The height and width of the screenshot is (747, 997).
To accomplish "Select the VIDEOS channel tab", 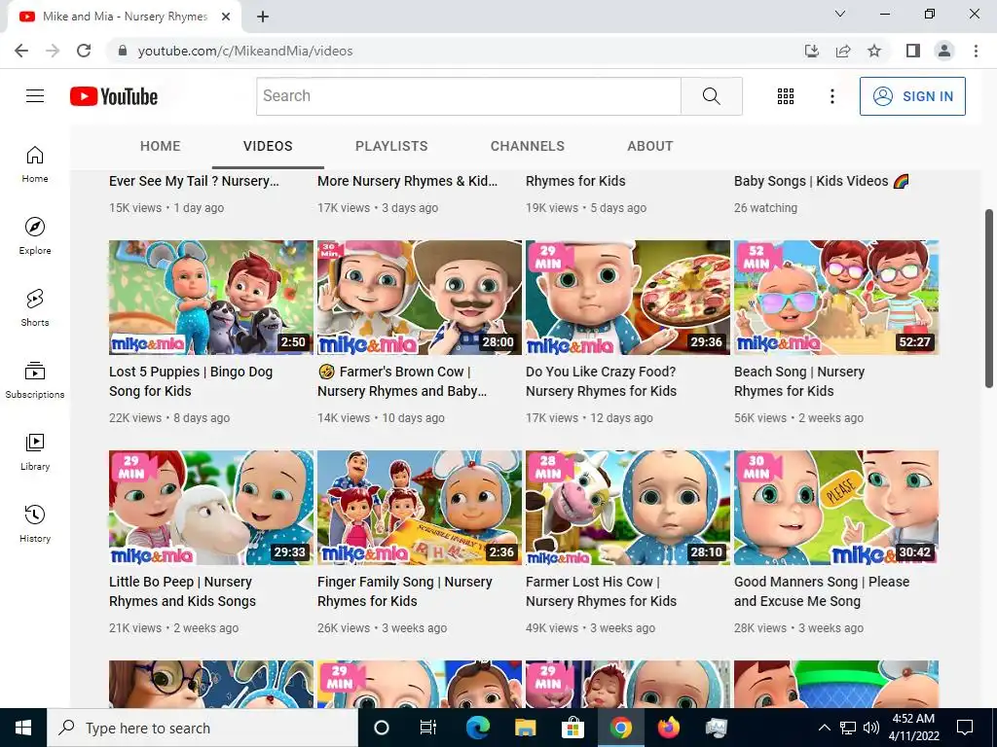I will 268,146.
